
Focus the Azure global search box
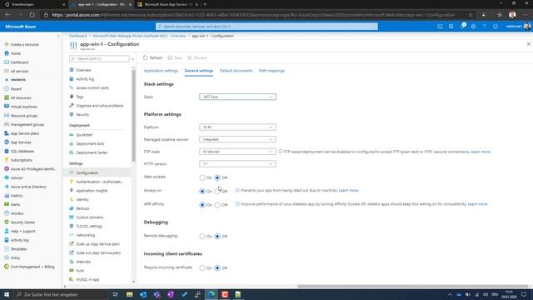[x=266, y=26]
